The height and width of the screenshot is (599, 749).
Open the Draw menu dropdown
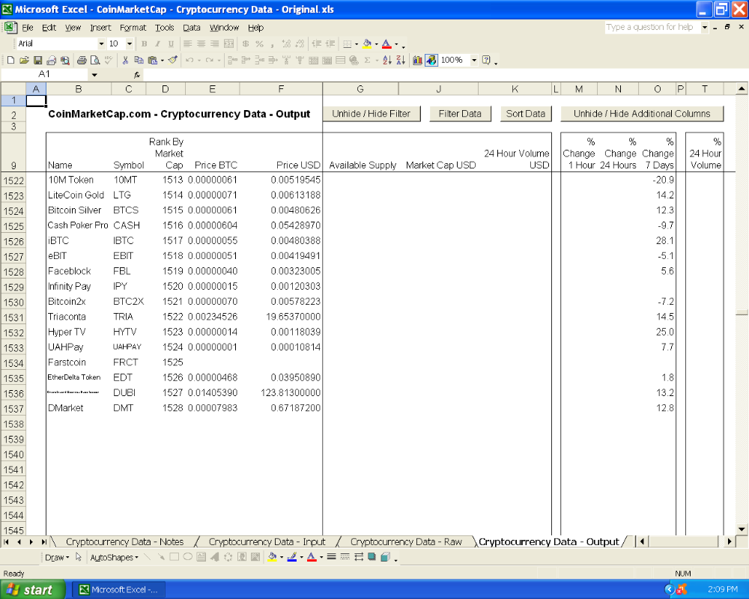tap(57, 557)
